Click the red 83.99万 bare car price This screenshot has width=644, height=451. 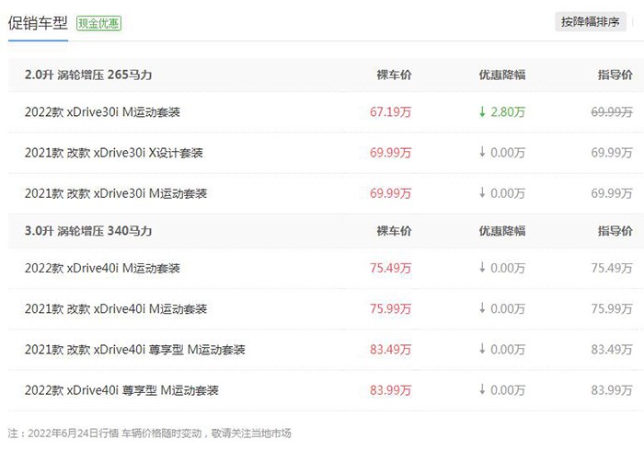[390, 390]
